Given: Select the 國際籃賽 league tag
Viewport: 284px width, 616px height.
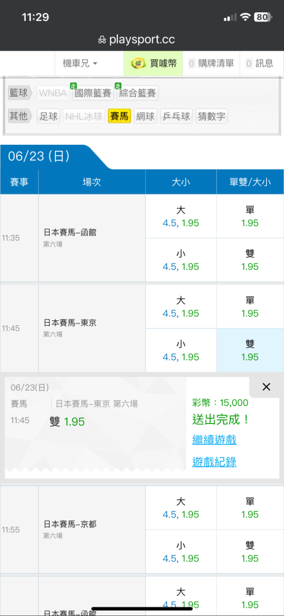Looking at the screenshot, I should click(93, 93).
